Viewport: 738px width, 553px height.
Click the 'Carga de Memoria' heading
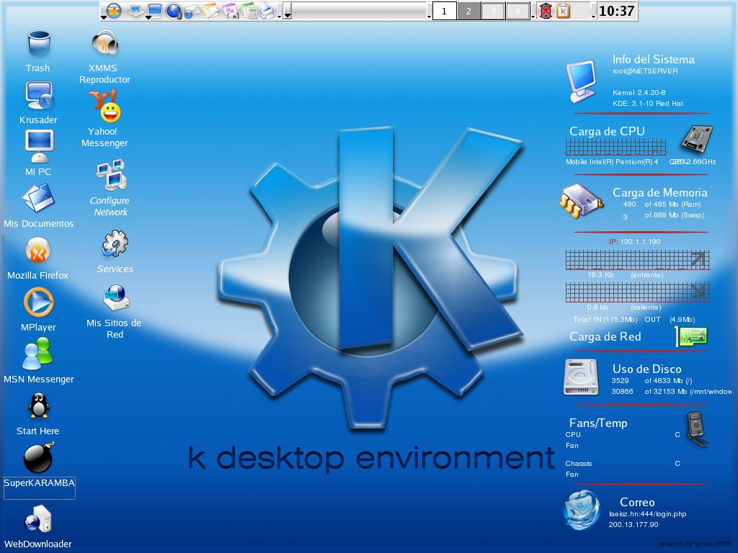(x=660, y=192)
